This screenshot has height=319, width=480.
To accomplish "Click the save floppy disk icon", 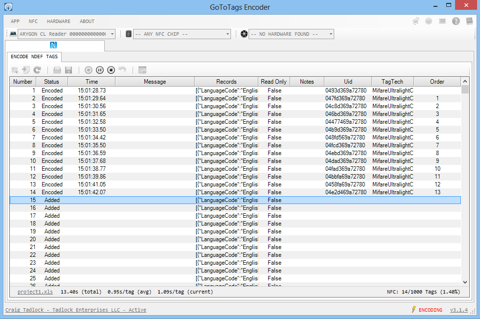I will click(x=69, y=70).
